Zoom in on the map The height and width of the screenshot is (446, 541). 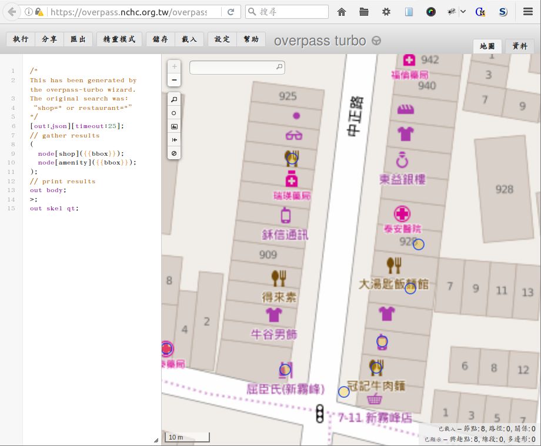(x=174, y=66)
